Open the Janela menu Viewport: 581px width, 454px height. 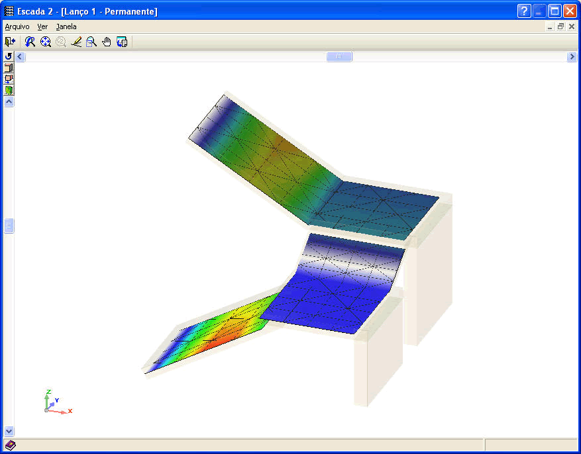point(66,26)
